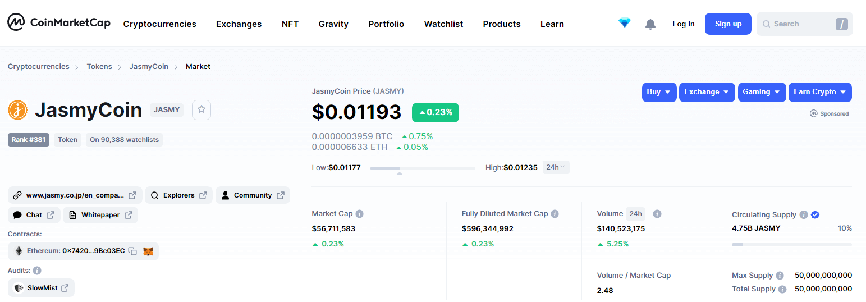
Task: Open Explorers list
Action: coord(179,195)
